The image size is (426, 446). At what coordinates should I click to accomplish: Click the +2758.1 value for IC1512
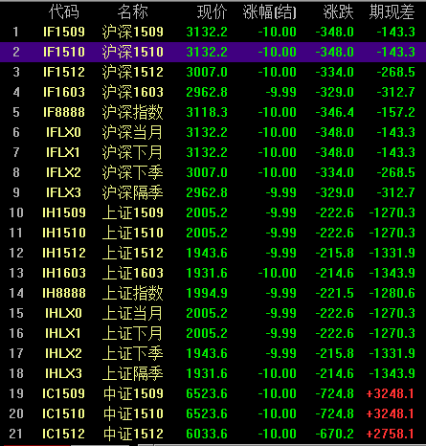point(391,434)
